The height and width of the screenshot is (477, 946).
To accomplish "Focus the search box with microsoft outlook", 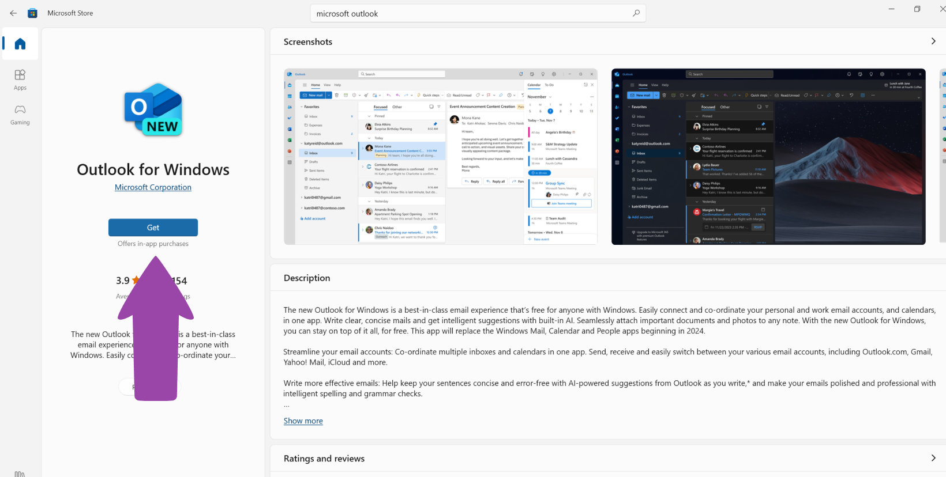I will tap(478, 13).
